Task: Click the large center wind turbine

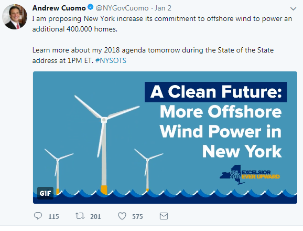Action: (x=104, y=144)
